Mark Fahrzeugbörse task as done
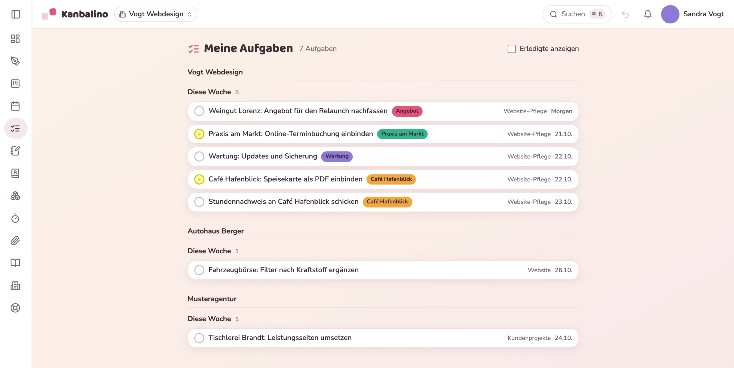Image resolution: width=734 pixels, height=368 pixels. point(199,270)
